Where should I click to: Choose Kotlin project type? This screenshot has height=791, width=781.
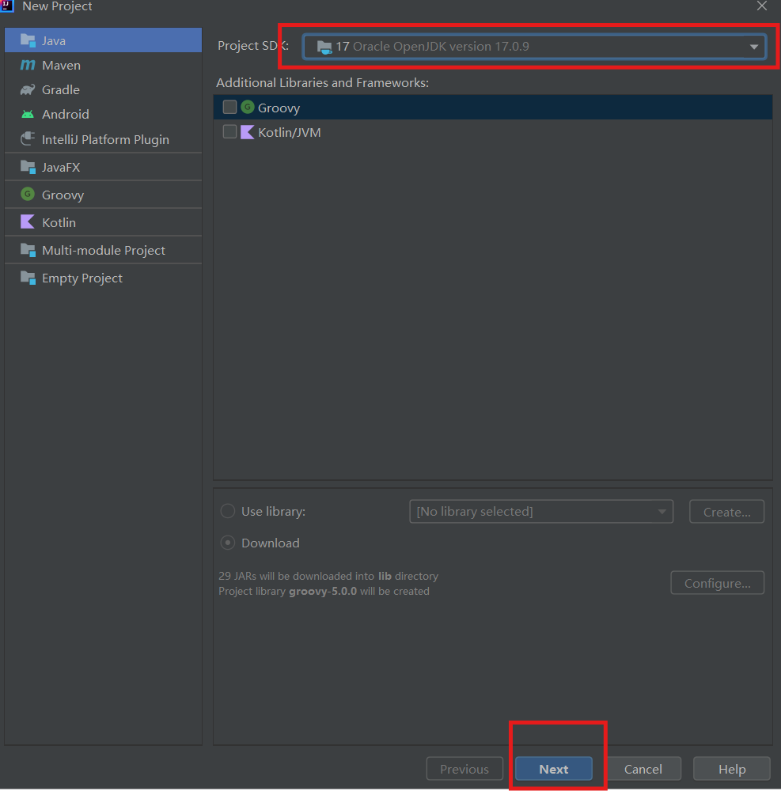103,222
